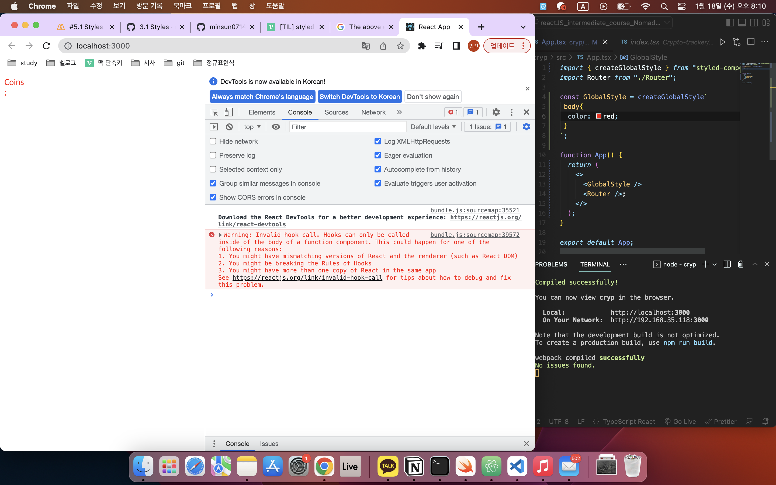Open the git bookmarks folder

pyautogui.click(x=174, y=63)
